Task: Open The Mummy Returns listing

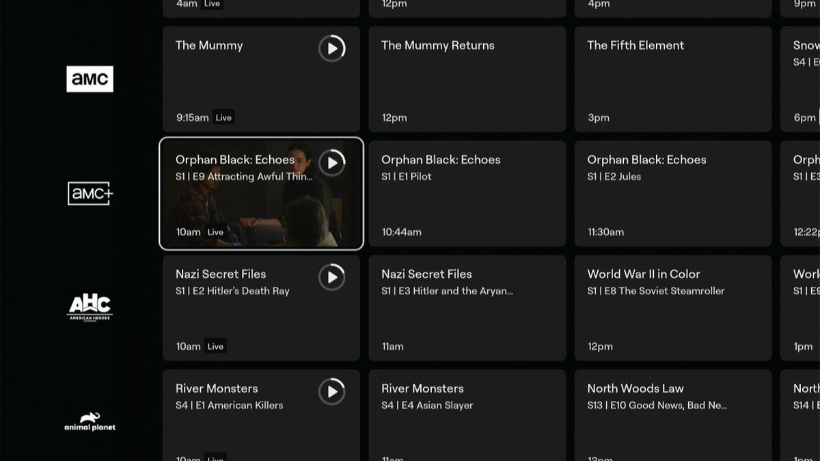Action: (467, 79)
